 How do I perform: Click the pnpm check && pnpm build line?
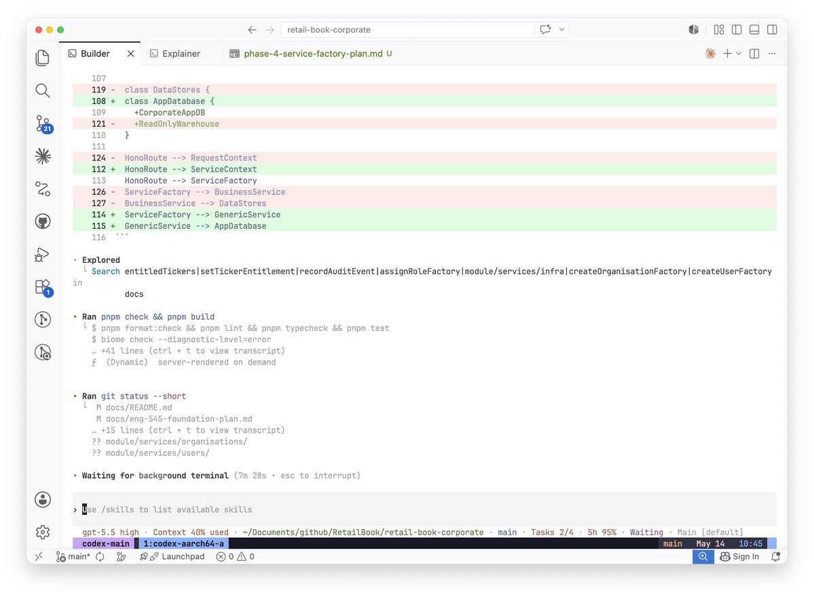[x=158, y=317]
